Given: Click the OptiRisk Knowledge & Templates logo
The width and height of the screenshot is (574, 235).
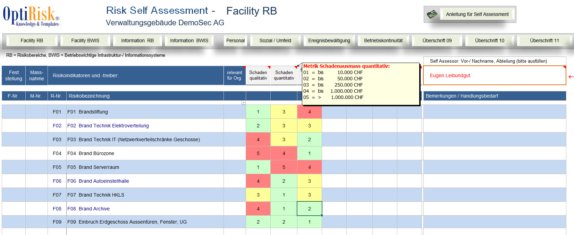Looking at the screenshot, I should coord(31,16).
